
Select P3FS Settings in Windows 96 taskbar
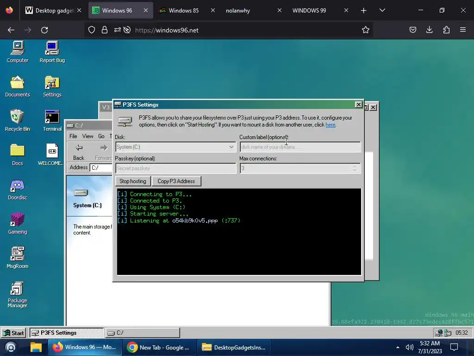coord(67,333)
